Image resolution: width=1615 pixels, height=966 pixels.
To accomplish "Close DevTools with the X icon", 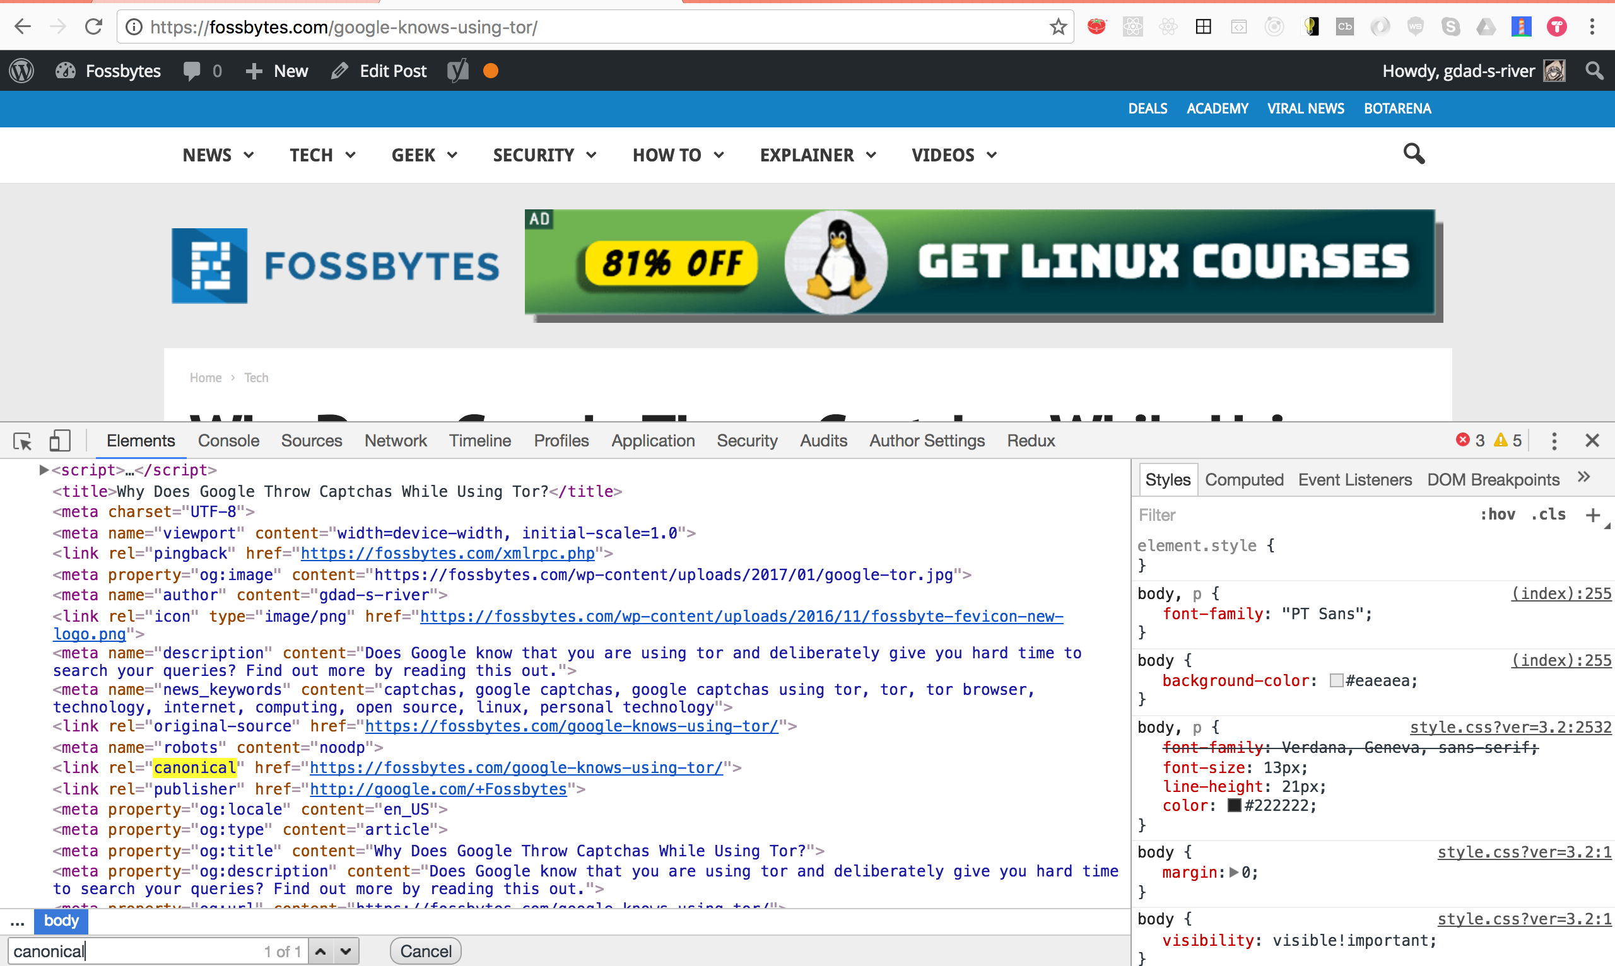I will click(1592, 441).
